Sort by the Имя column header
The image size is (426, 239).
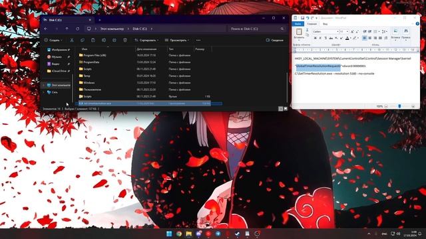coord(85,49)
